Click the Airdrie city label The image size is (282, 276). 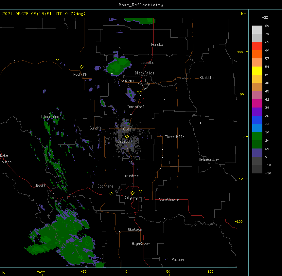(132, 176)
